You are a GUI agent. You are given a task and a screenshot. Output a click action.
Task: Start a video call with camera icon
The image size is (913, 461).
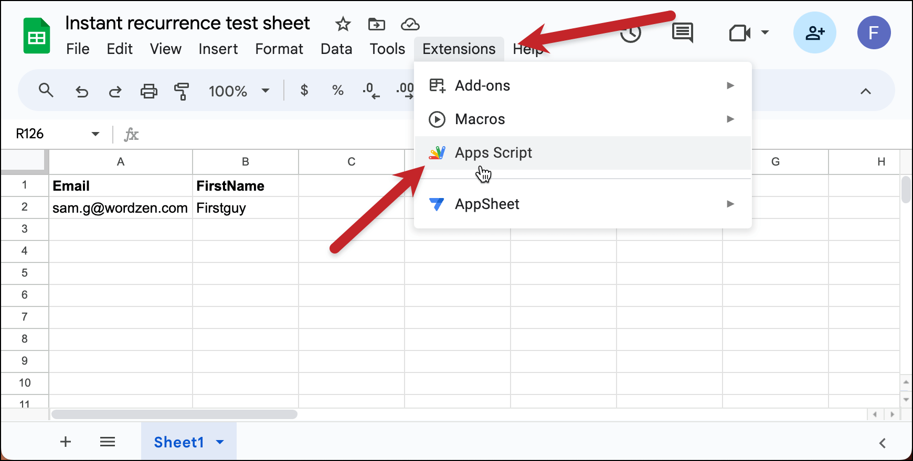pos(740,33)
